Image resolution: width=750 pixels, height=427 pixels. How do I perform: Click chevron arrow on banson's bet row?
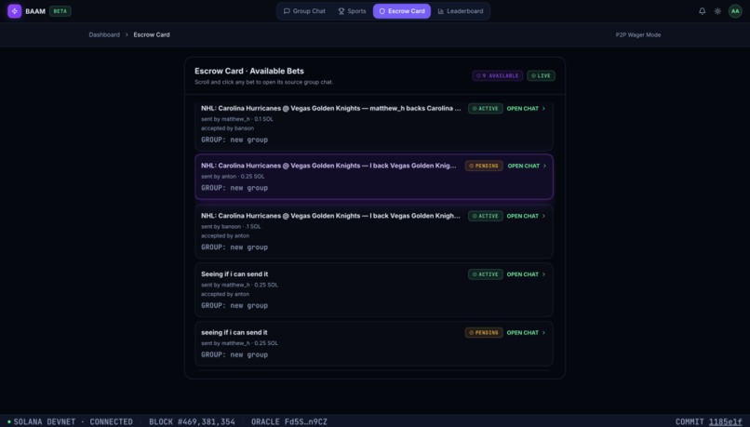[543, 216]
